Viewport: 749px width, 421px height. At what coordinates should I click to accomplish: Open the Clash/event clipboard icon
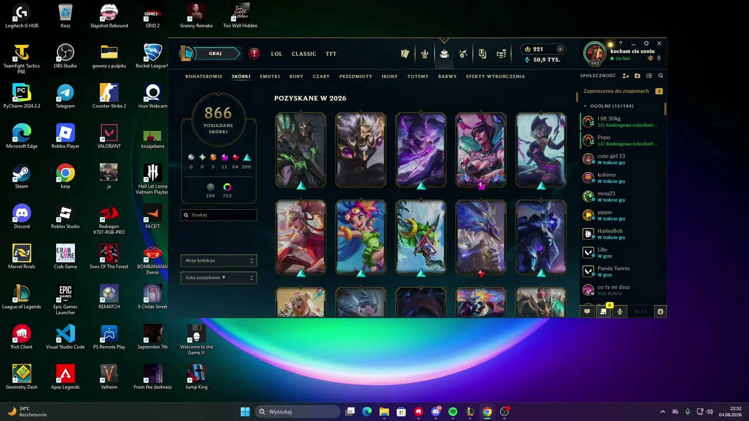(482, 54)
